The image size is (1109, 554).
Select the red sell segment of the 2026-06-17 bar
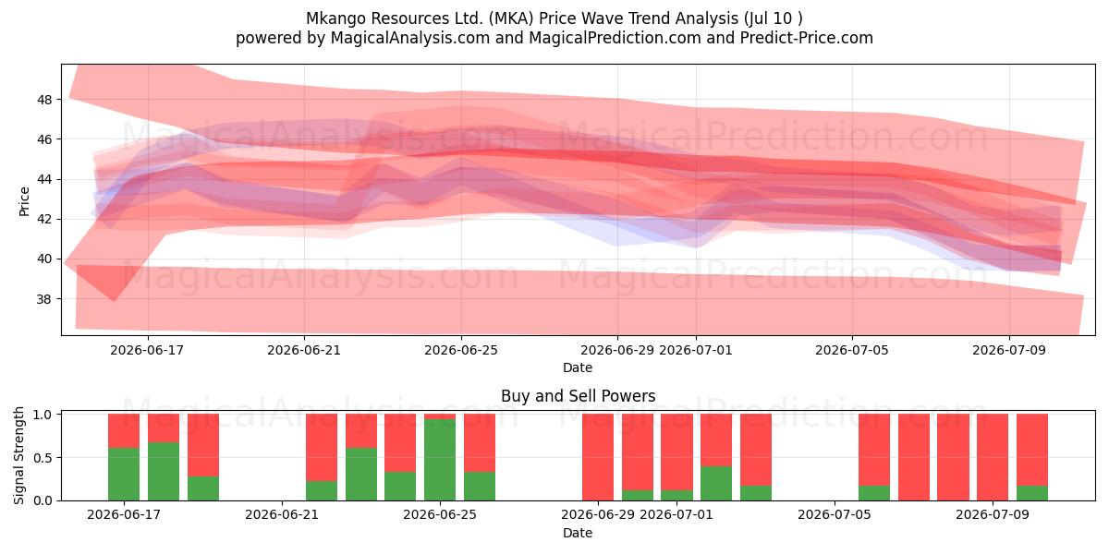[124, 431]
